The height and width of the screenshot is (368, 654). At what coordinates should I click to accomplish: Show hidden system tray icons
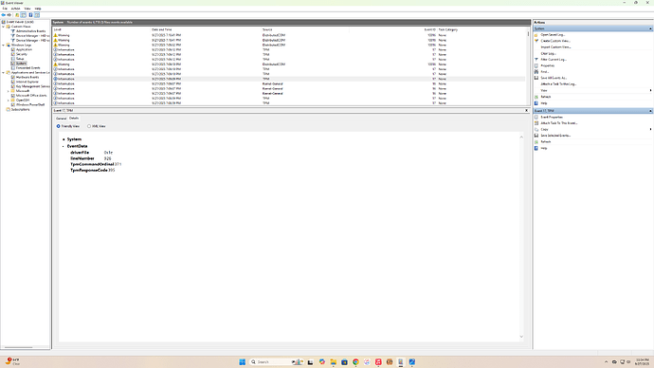[606, 362]
